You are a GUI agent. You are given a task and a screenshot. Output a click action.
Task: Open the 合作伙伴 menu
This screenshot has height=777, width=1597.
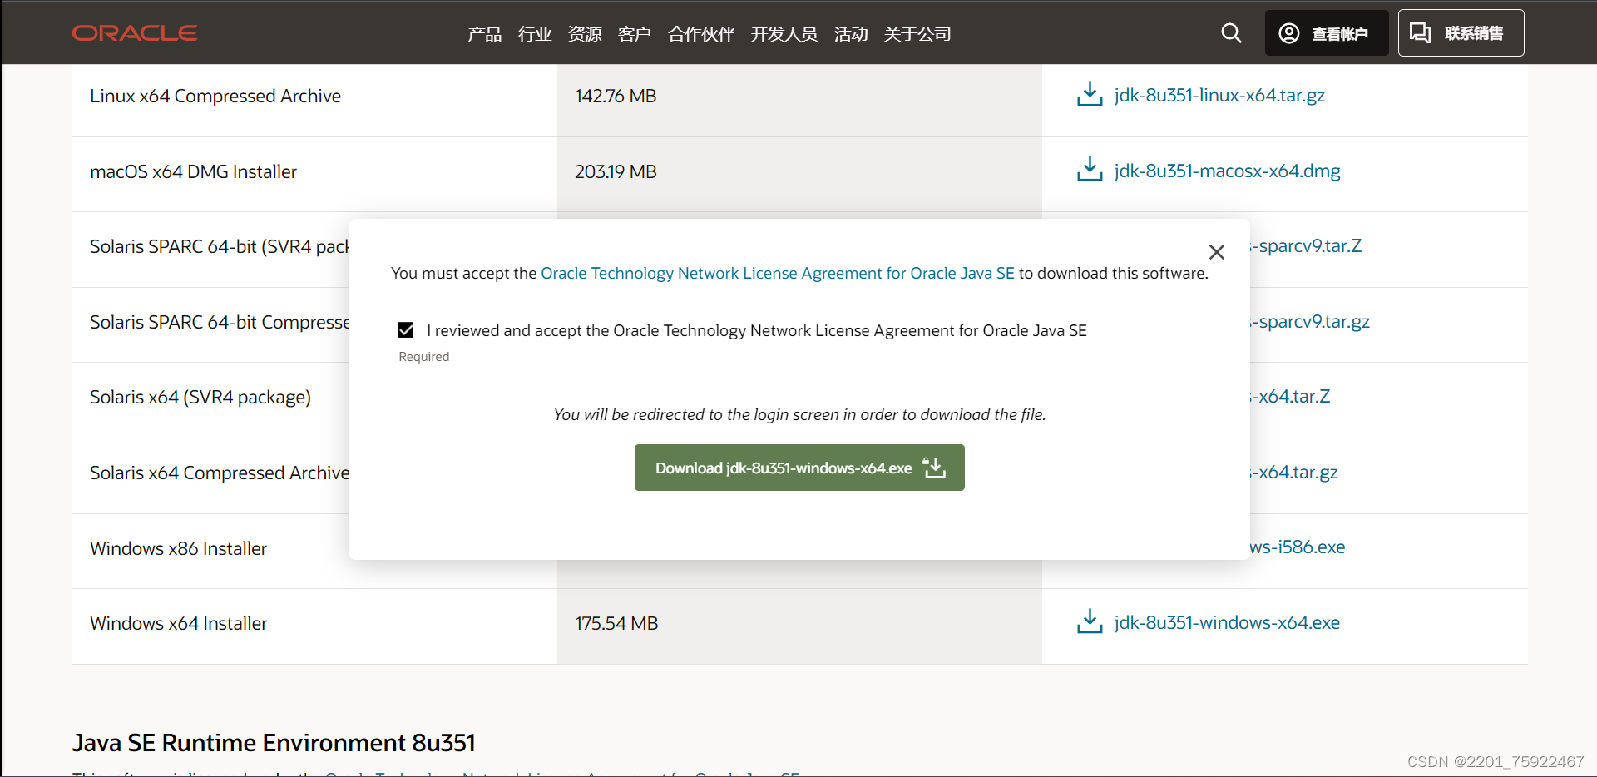pyautogui.click(x=700, y=34)
